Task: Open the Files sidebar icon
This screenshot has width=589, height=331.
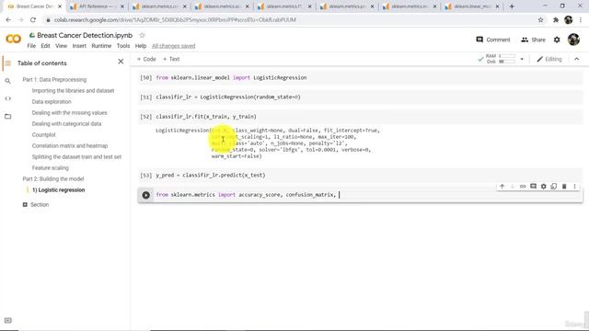Action: pyautogui.click(x=7, y=117)
